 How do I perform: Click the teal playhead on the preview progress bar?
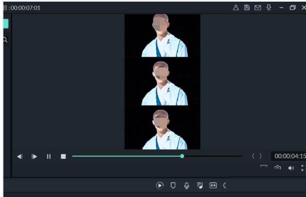(182, 156)
